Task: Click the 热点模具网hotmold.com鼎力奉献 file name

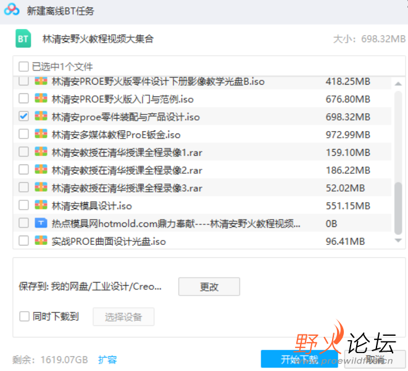Action: pyautogui.click(x=176, y=223)
